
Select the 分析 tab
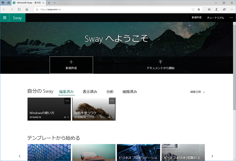(110, 92)
